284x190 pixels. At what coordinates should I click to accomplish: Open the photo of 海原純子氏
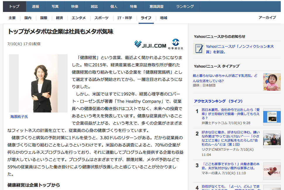coord(38,83)
